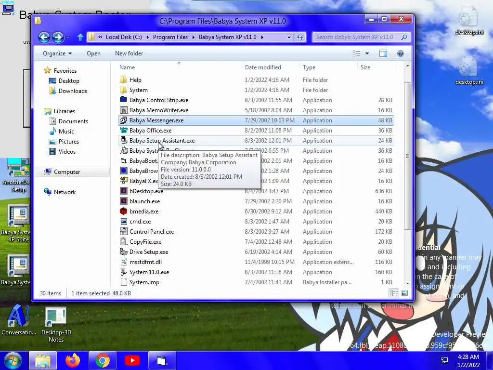Open YouTube shortcut on the taskbar
The width and height of the screenshot is (493, 370).
tap(132, 360)
